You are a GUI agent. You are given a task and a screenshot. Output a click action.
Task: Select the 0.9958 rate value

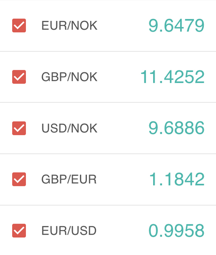(176, 231)
